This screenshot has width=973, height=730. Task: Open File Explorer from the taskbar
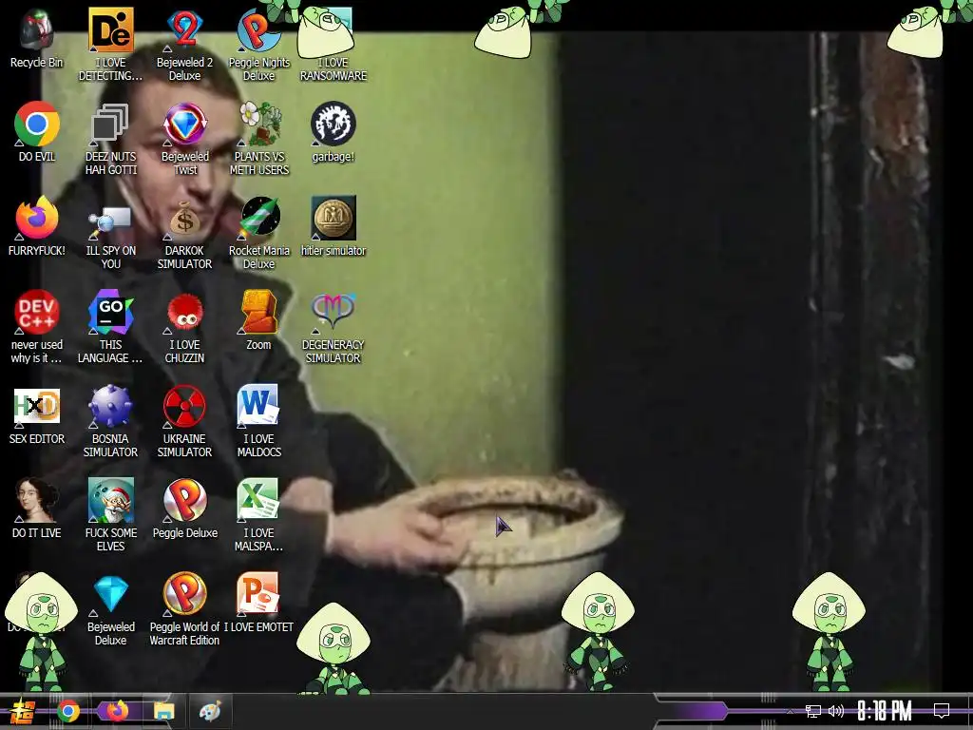164,711
